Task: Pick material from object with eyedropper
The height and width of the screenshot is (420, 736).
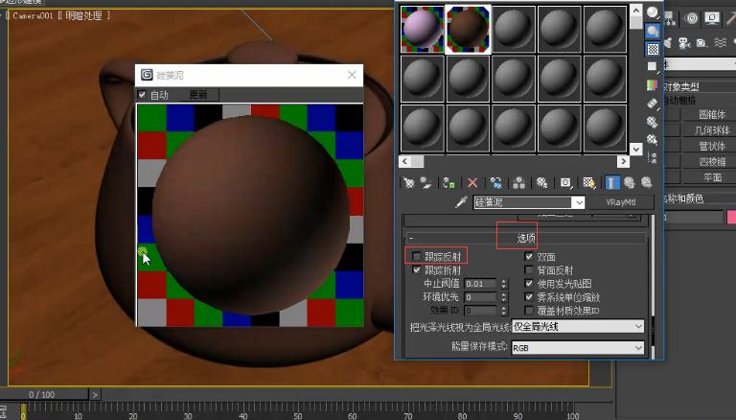Action: pyautogui.click(x=461, y=202)
